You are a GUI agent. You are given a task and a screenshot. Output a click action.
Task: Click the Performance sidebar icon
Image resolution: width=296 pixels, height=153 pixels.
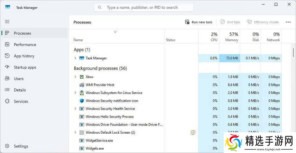(x=8, y=45)
